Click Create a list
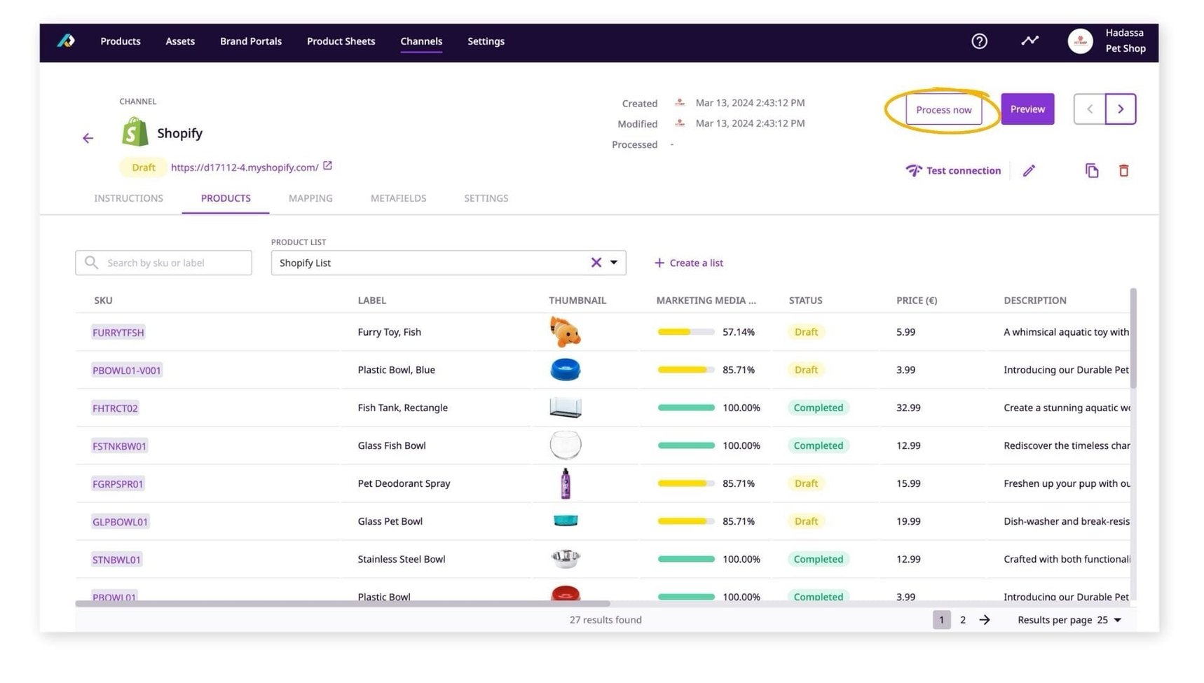 tap(689, 262)
